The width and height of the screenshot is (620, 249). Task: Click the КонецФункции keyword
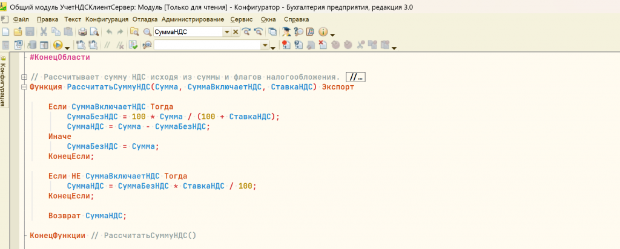pyautogui.click(x=58, y=236)
